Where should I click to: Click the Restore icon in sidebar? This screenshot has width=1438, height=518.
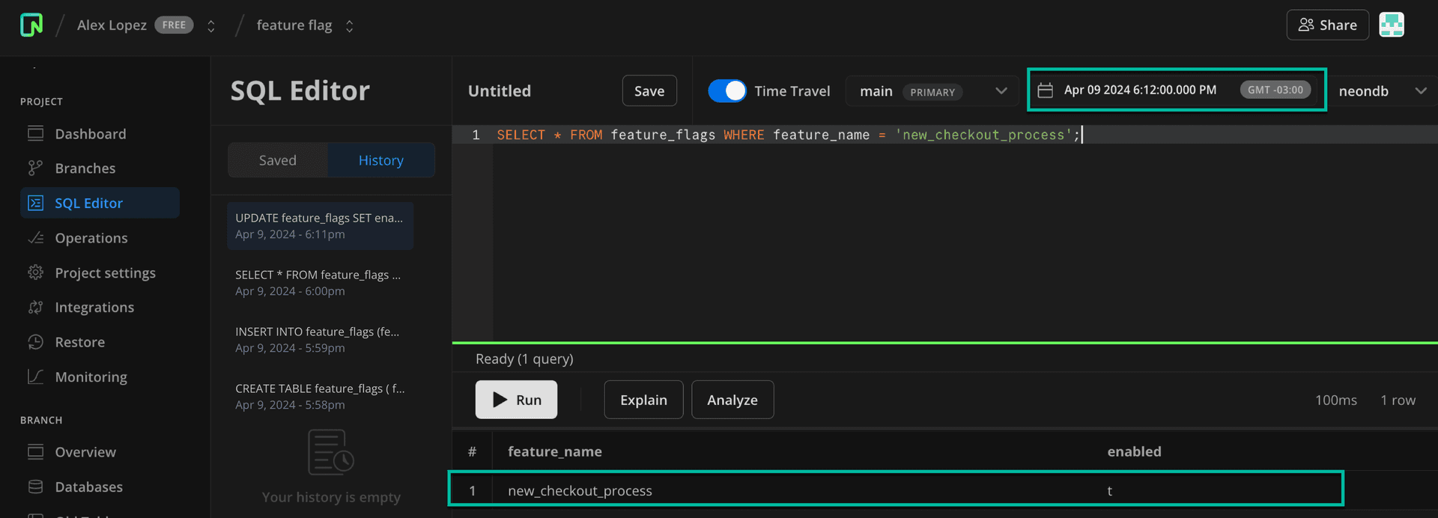point(35,342)
